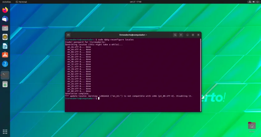261x137 pixels.
Task: Click the '[sudo] password for livreeaberto' line
Action: tap(85, 42)
